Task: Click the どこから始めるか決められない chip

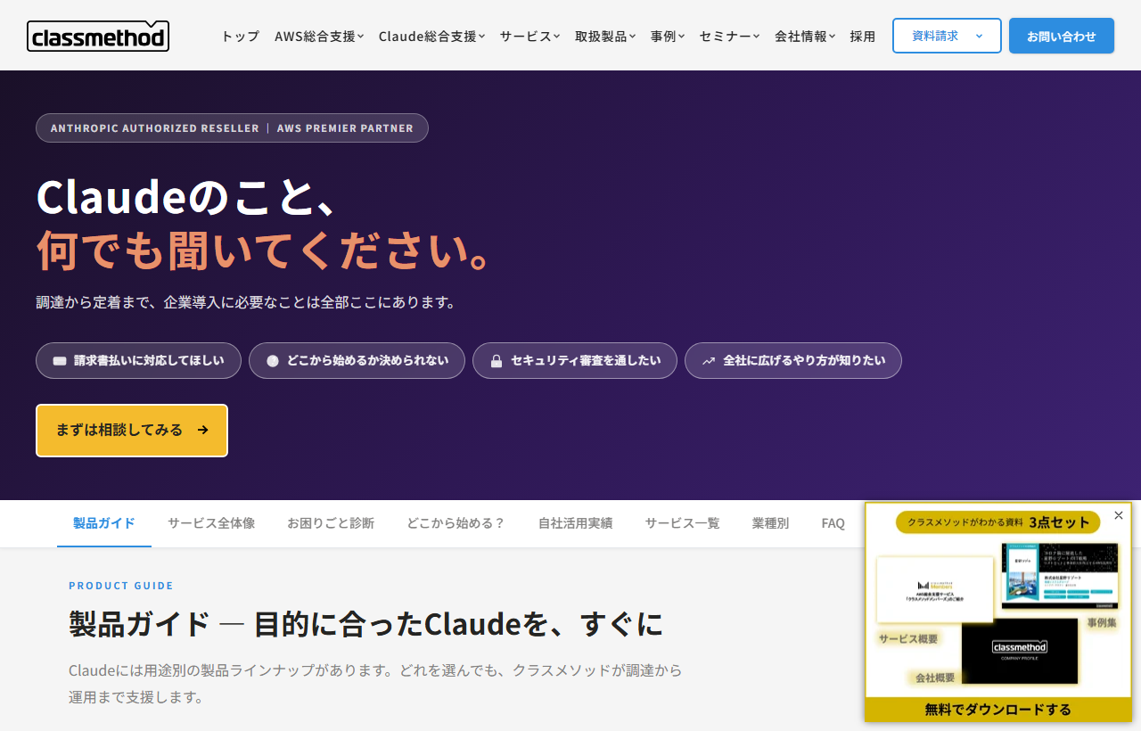Action: coord(357,360)
